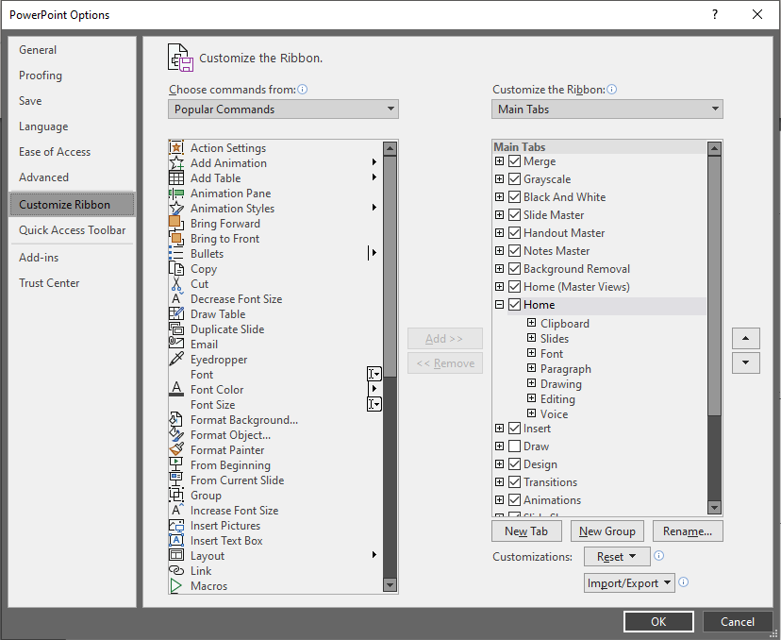
Task: Open info tooltip beside Import/Export
Action: point(684,581)
